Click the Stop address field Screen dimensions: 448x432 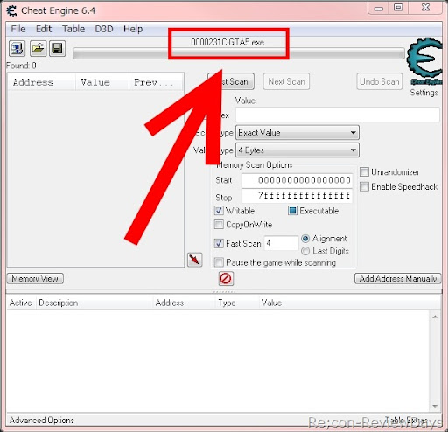pyautogui.click(x=297, y=195)
